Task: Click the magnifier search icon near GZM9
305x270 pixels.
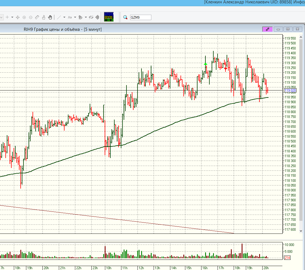Action: point(125,18)
